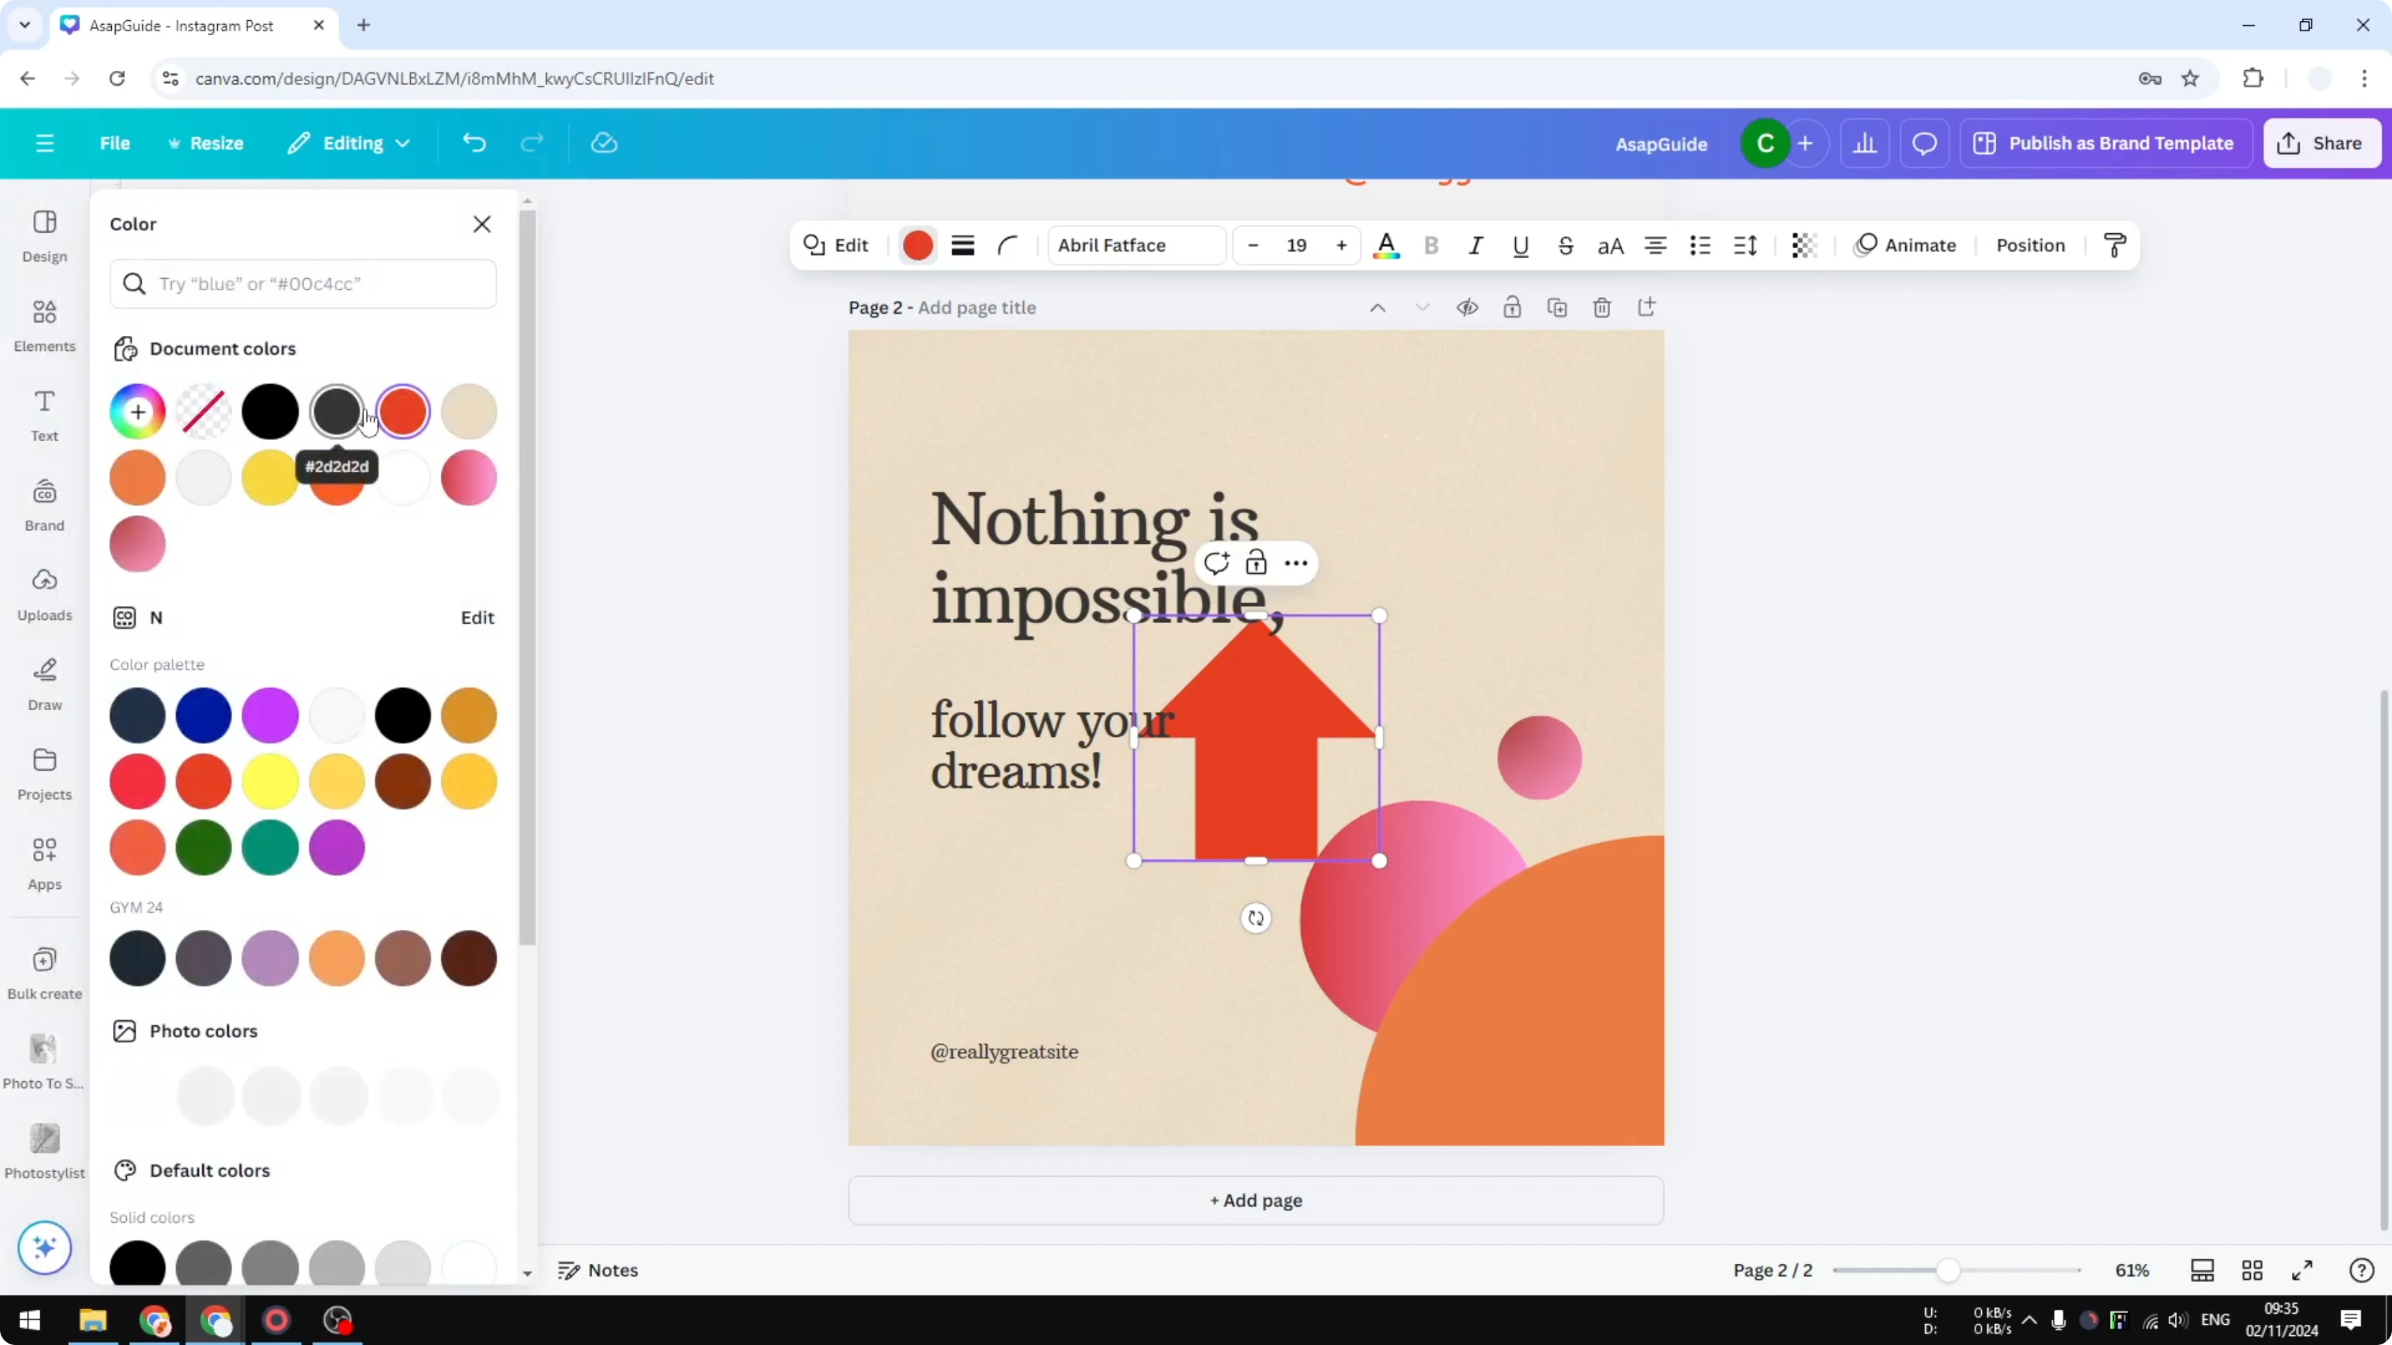Toggle bold formatting
The height and width of the screenshot is (1345, 2392).
tap(1431, 245)
